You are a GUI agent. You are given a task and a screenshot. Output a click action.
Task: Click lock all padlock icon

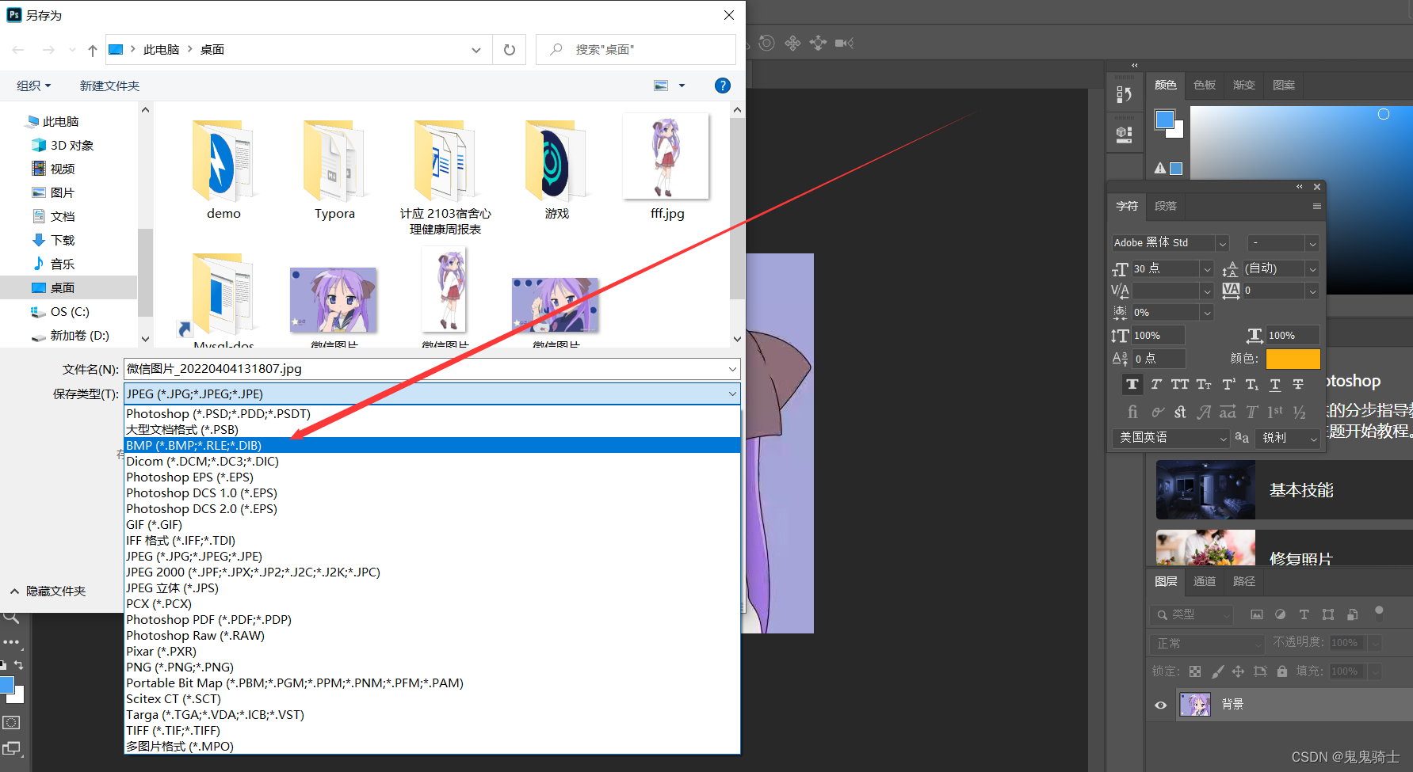pyautogui.click(x=1282, y=671)
